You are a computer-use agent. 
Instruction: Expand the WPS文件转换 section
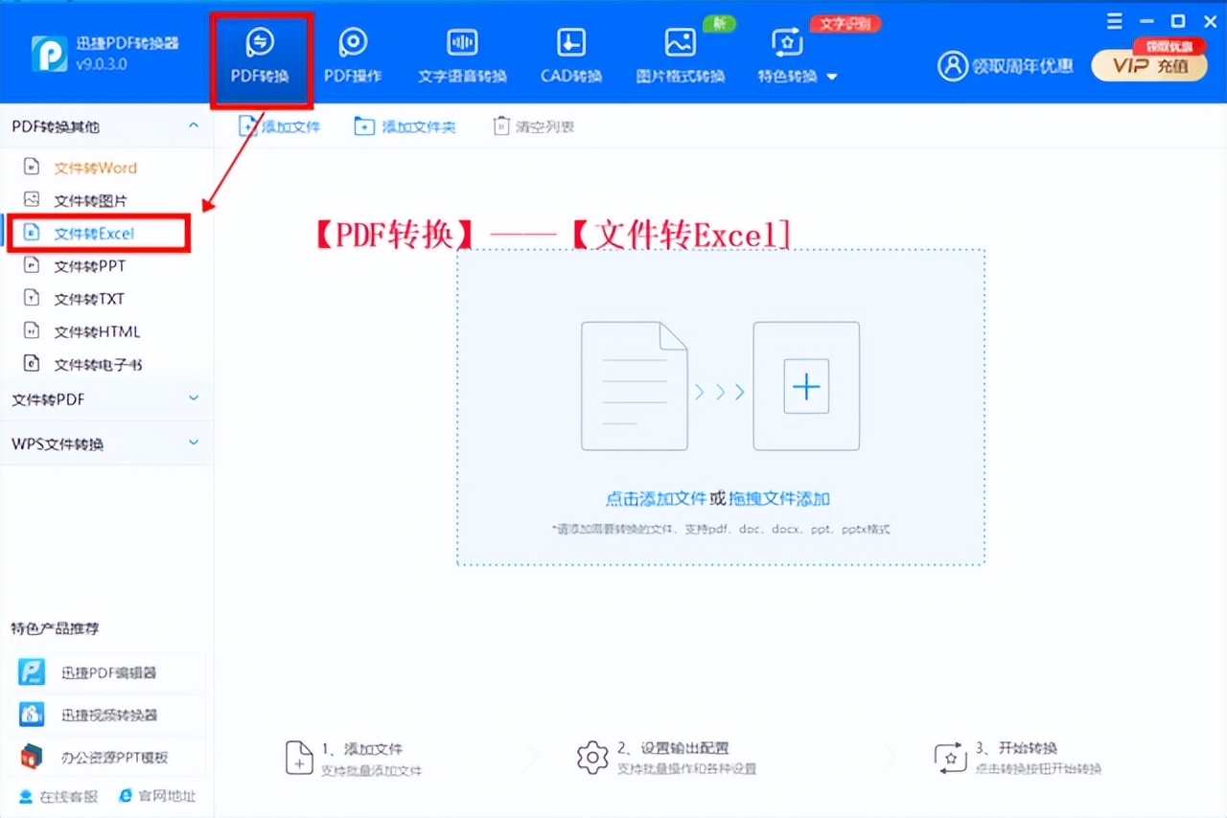[194, 443]
